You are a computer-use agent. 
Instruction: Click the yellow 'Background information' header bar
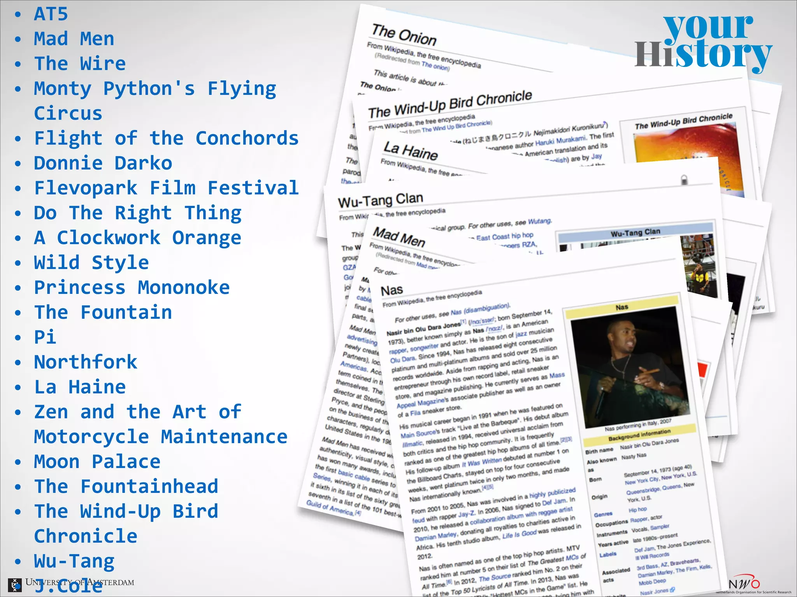pyautogui.click(x=639, y=435)
